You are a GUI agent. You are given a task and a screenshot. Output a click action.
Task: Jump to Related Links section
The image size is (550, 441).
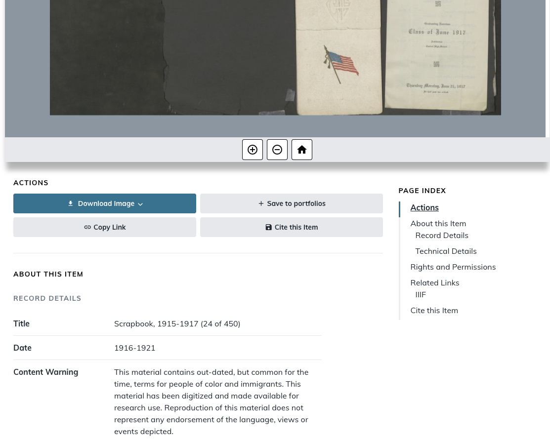click(434, 282)
